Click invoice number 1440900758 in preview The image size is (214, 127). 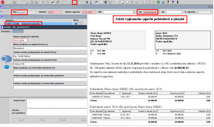click(97, 97)
